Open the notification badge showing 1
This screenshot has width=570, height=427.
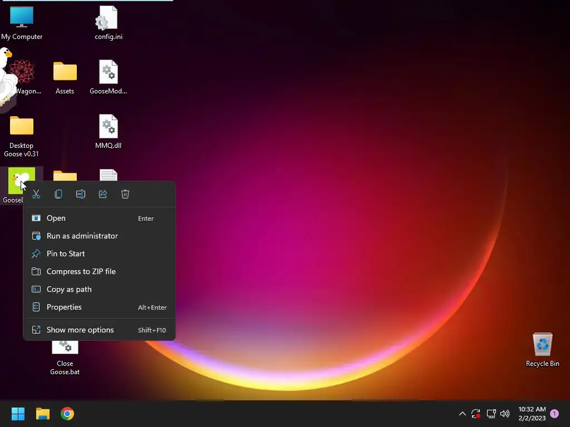click(554, 414)
